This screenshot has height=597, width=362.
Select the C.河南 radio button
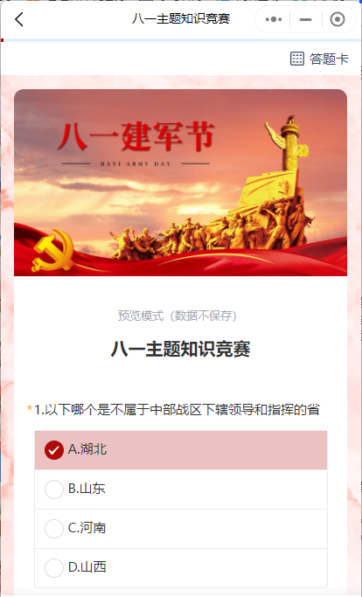click(x=54, y=529)
